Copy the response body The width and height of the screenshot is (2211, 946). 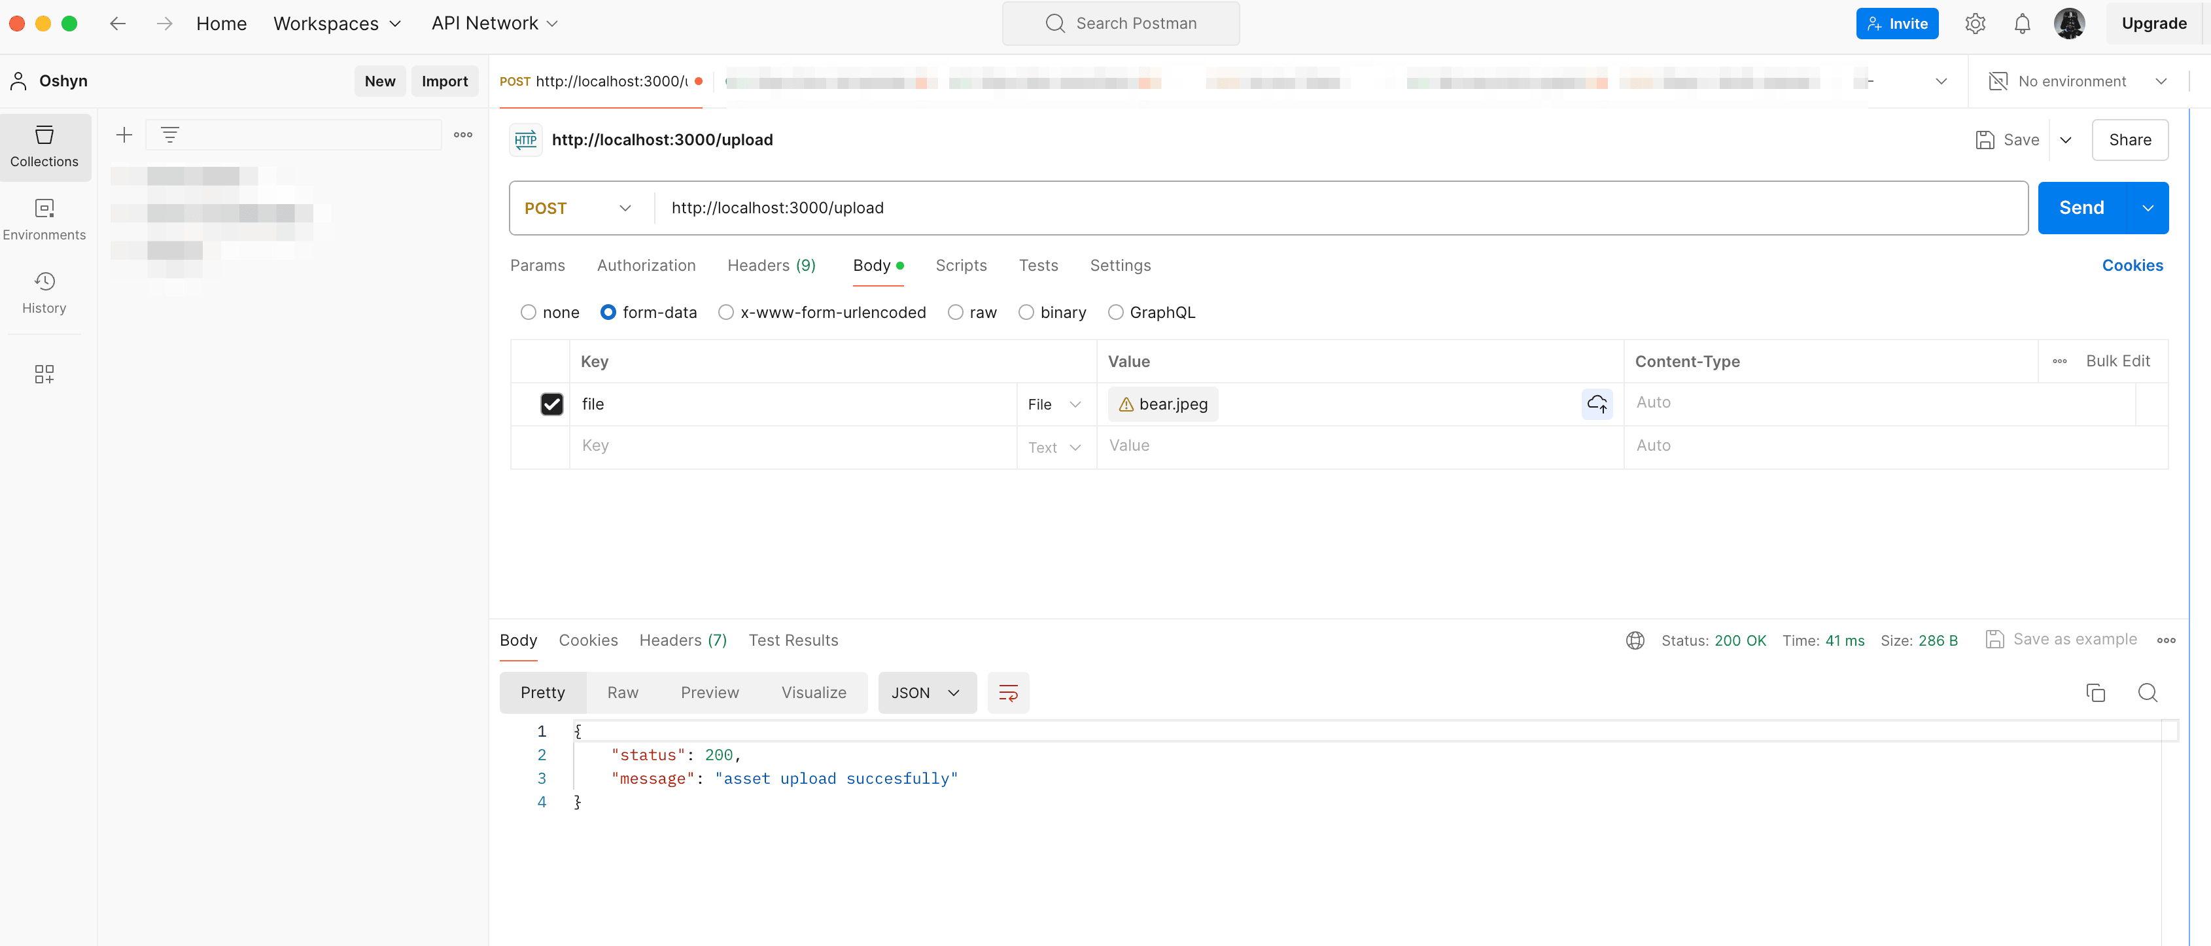tap(2095, 693)
